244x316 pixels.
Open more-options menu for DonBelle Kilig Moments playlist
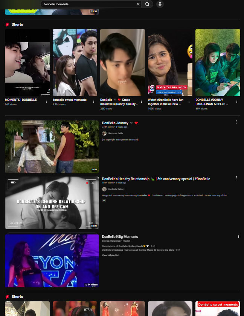point(239,236)
